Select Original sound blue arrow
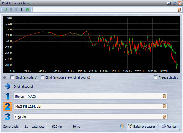 tap(7, 86)
